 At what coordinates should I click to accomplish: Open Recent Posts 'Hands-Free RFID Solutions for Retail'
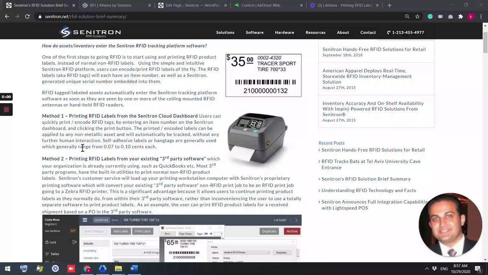click(373, 150)
